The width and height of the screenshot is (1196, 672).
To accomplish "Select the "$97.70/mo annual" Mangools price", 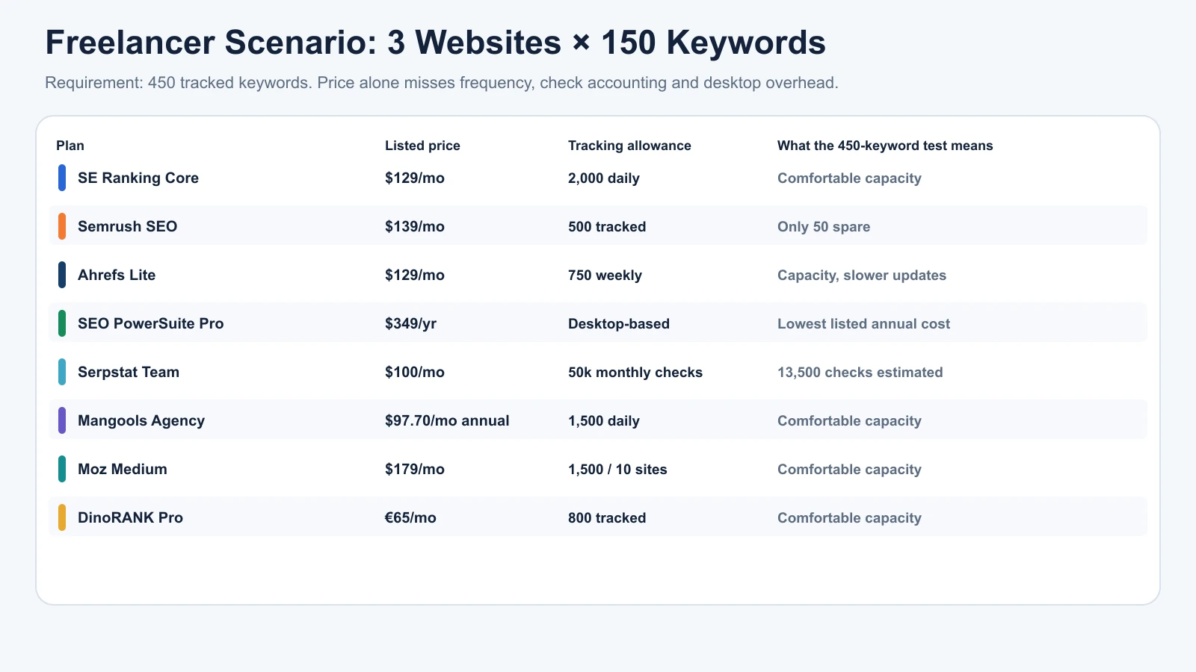I will 447,421.
